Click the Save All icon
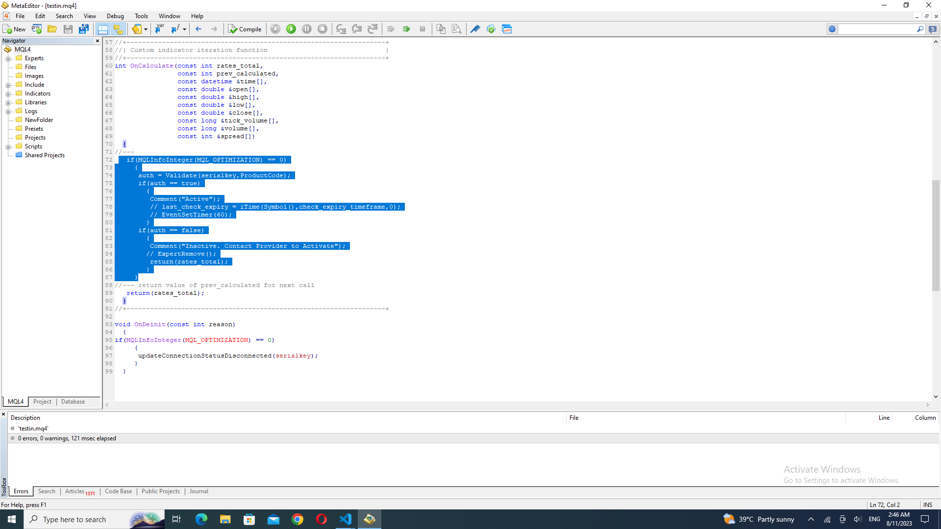The width and height of the screenshot is (941, 529). pos(84,29)
